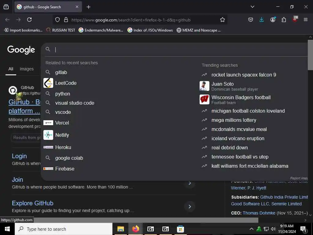Image resolution: width=313 pixels, height=235 pixels.
Task: Open the Import bookmarks toolbar item
Action: (23, 30)
